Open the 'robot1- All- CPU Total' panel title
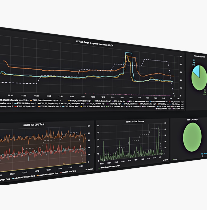This screenshot has height=210, width=207. (34, 125)
